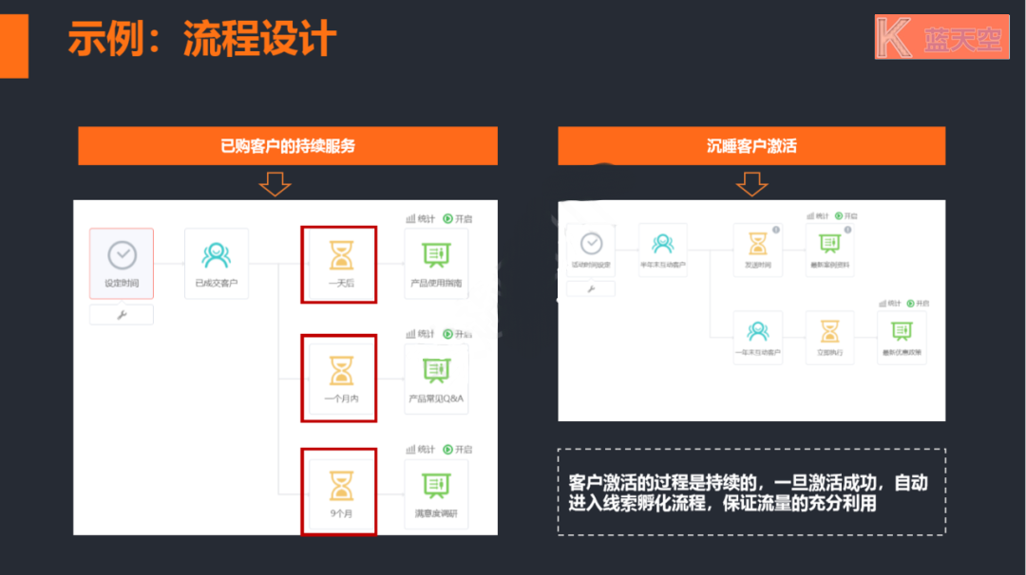Click the 立即执行 hourglass node

click(830, 337)
